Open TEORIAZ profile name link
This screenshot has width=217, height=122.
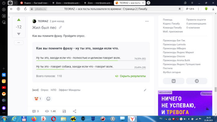coord(43,21)
